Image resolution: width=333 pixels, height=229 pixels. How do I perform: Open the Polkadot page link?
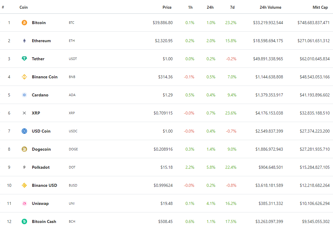pyautogui.click(x=41, y=167)
